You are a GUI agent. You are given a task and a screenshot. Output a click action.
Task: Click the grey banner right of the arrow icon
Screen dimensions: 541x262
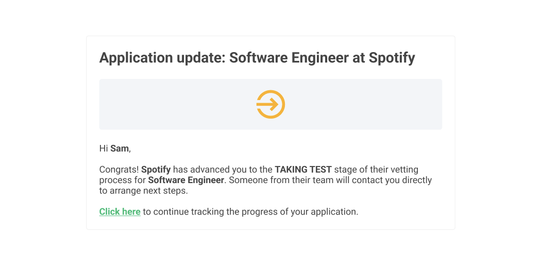[x=364, y=104]
